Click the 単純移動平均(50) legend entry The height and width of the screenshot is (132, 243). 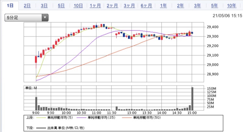coord(147,118)
